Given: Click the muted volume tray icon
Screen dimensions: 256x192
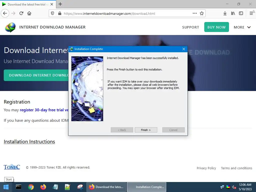Looking at the screenshot, I should click(234, 187).
